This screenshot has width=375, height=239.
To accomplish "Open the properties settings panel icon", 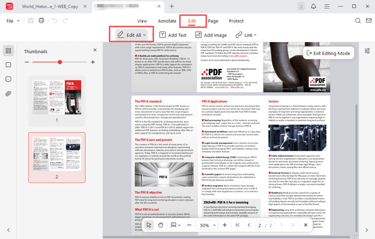I will [x=367, y=51].
